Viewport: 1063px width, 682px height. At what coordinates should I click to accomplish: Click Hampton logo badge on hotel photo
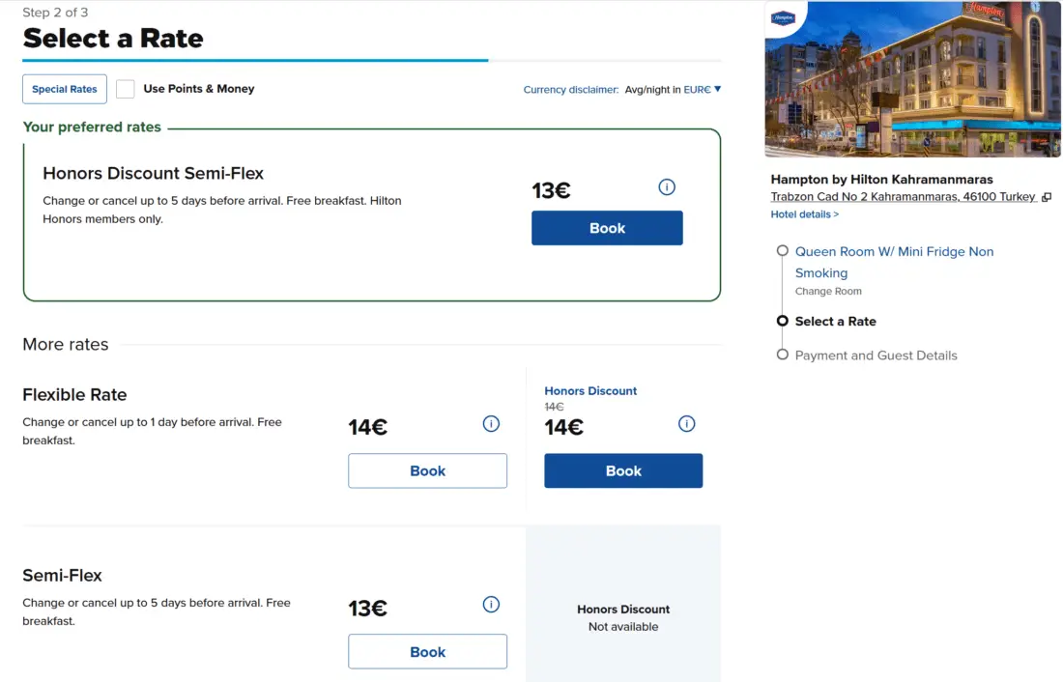(783, 17)
